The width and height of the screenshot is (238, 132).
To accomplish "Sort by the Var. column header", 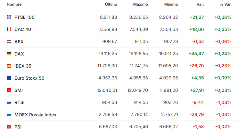I will pos(200,4).
